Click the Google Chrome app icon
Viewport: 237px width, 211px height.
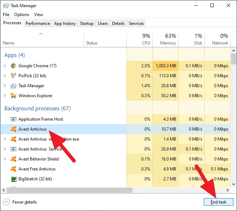tap(14, 66)
